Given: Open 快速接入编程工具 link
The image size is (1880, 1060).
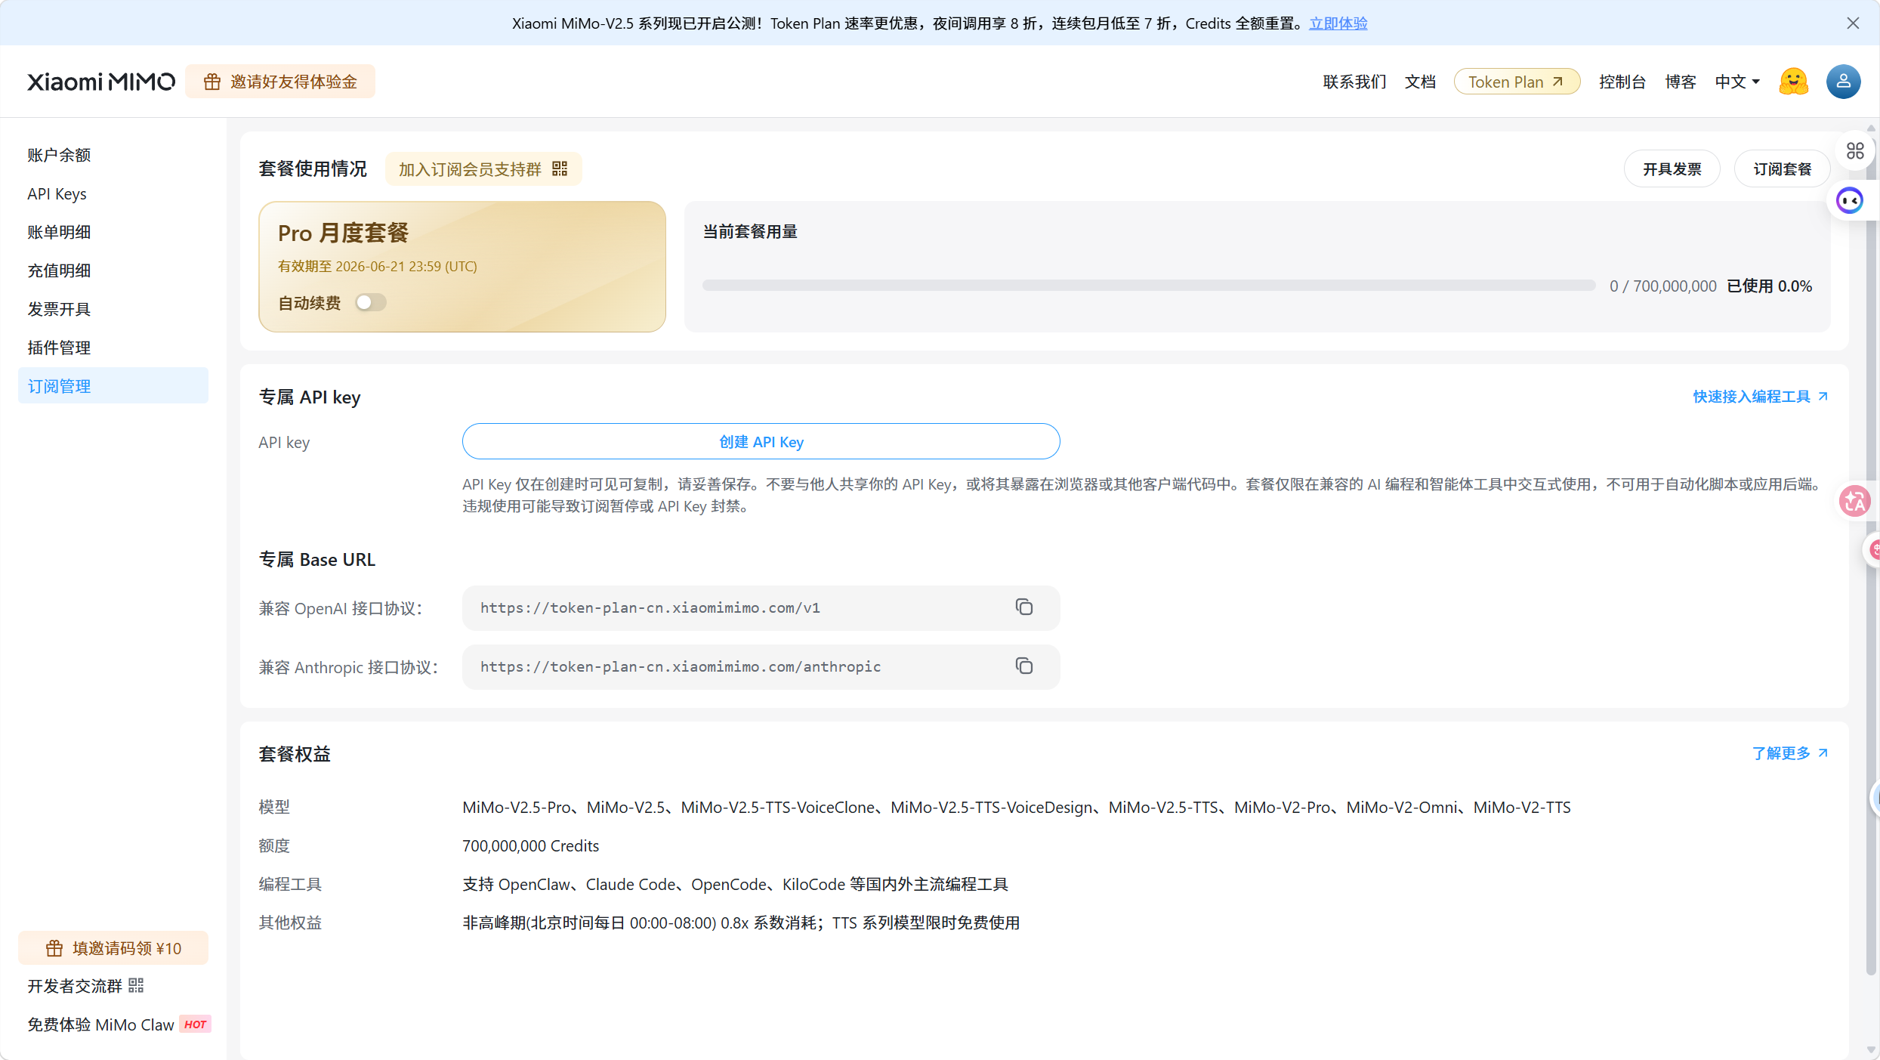Looking at the screenshot, I should (x=1761, y=397).
